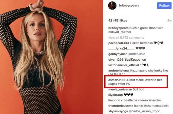Open the britneyspears username in the header
Screen dimensions: 173x114
[x=129, y=5]
